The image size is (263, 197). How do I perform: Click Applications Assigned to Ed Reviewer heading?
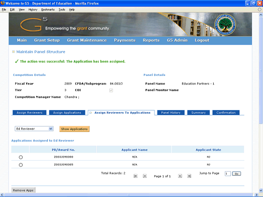(x=43, y=140)
